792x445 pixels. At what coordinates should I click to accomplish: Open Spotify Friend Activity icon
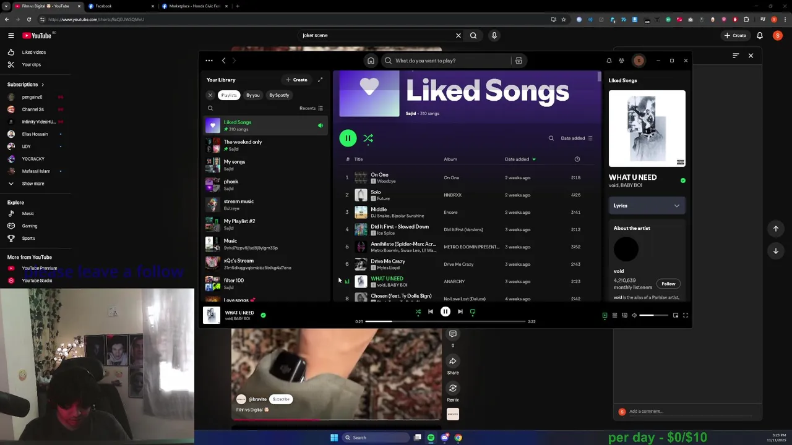[x=621, y=61]
